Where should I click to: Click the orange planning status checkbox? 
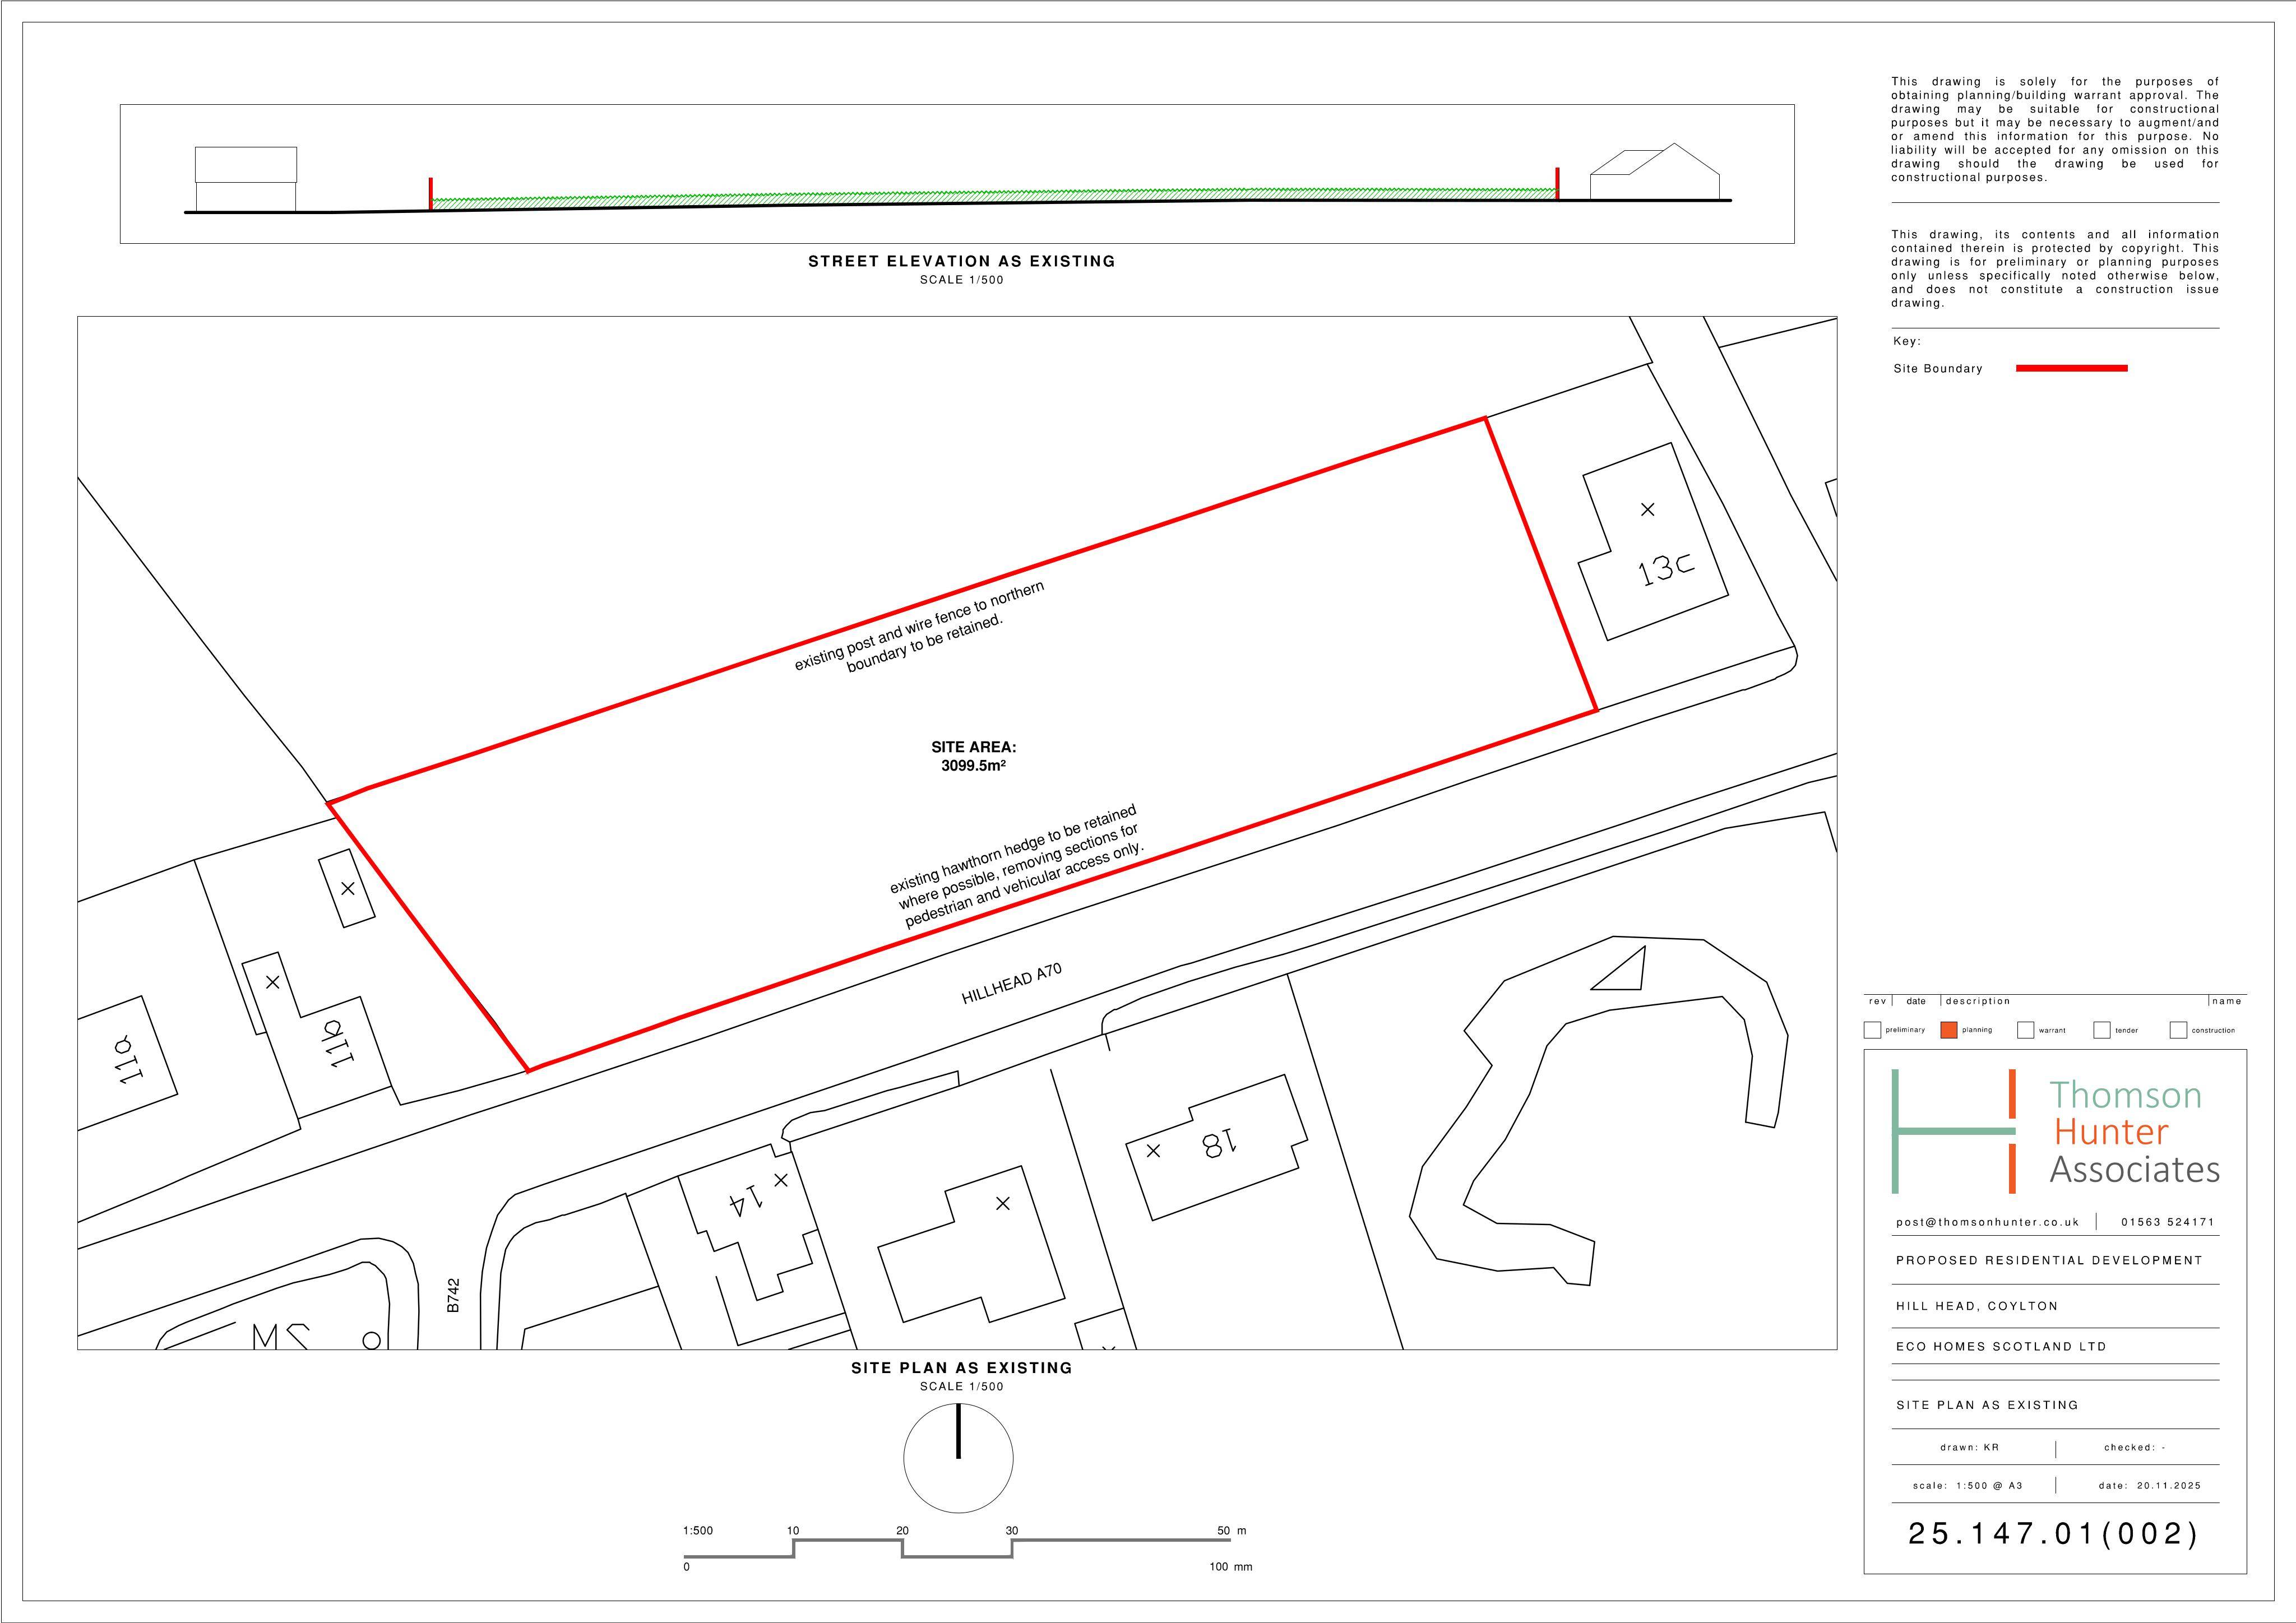(x=1949, y=1030)
